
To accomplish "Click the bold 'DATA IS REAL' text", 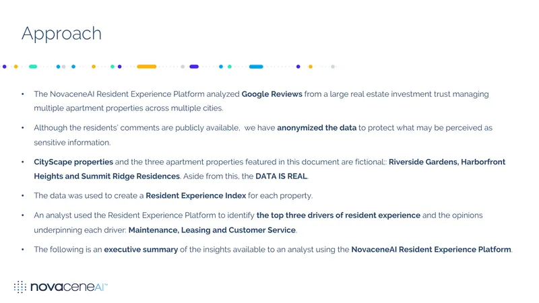I will click(281, 176).
